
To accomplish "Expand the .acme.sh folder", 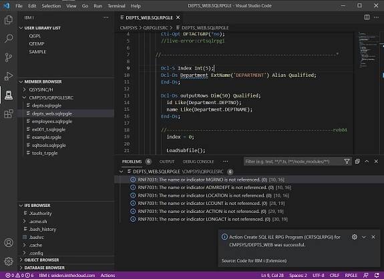I will (25, 221).
